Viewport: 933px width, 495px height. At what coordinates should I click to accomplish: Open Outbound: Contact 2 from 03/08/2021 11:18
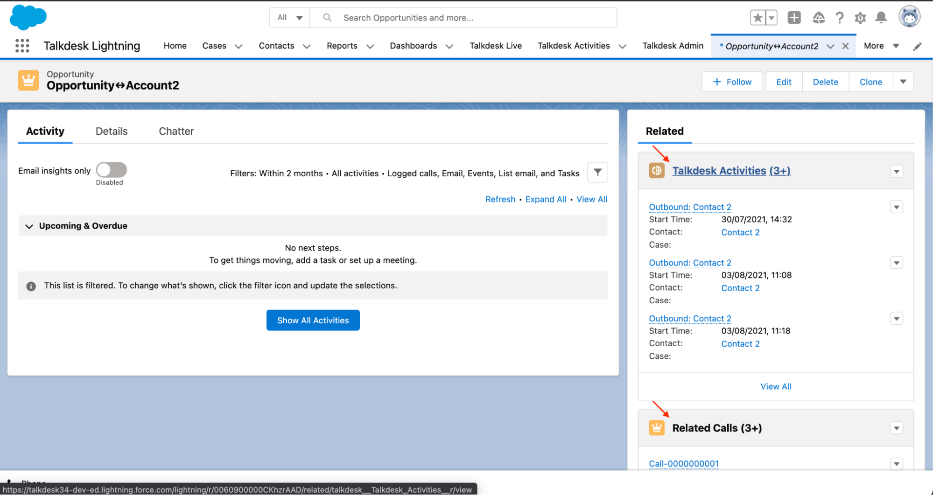(690, 318)
